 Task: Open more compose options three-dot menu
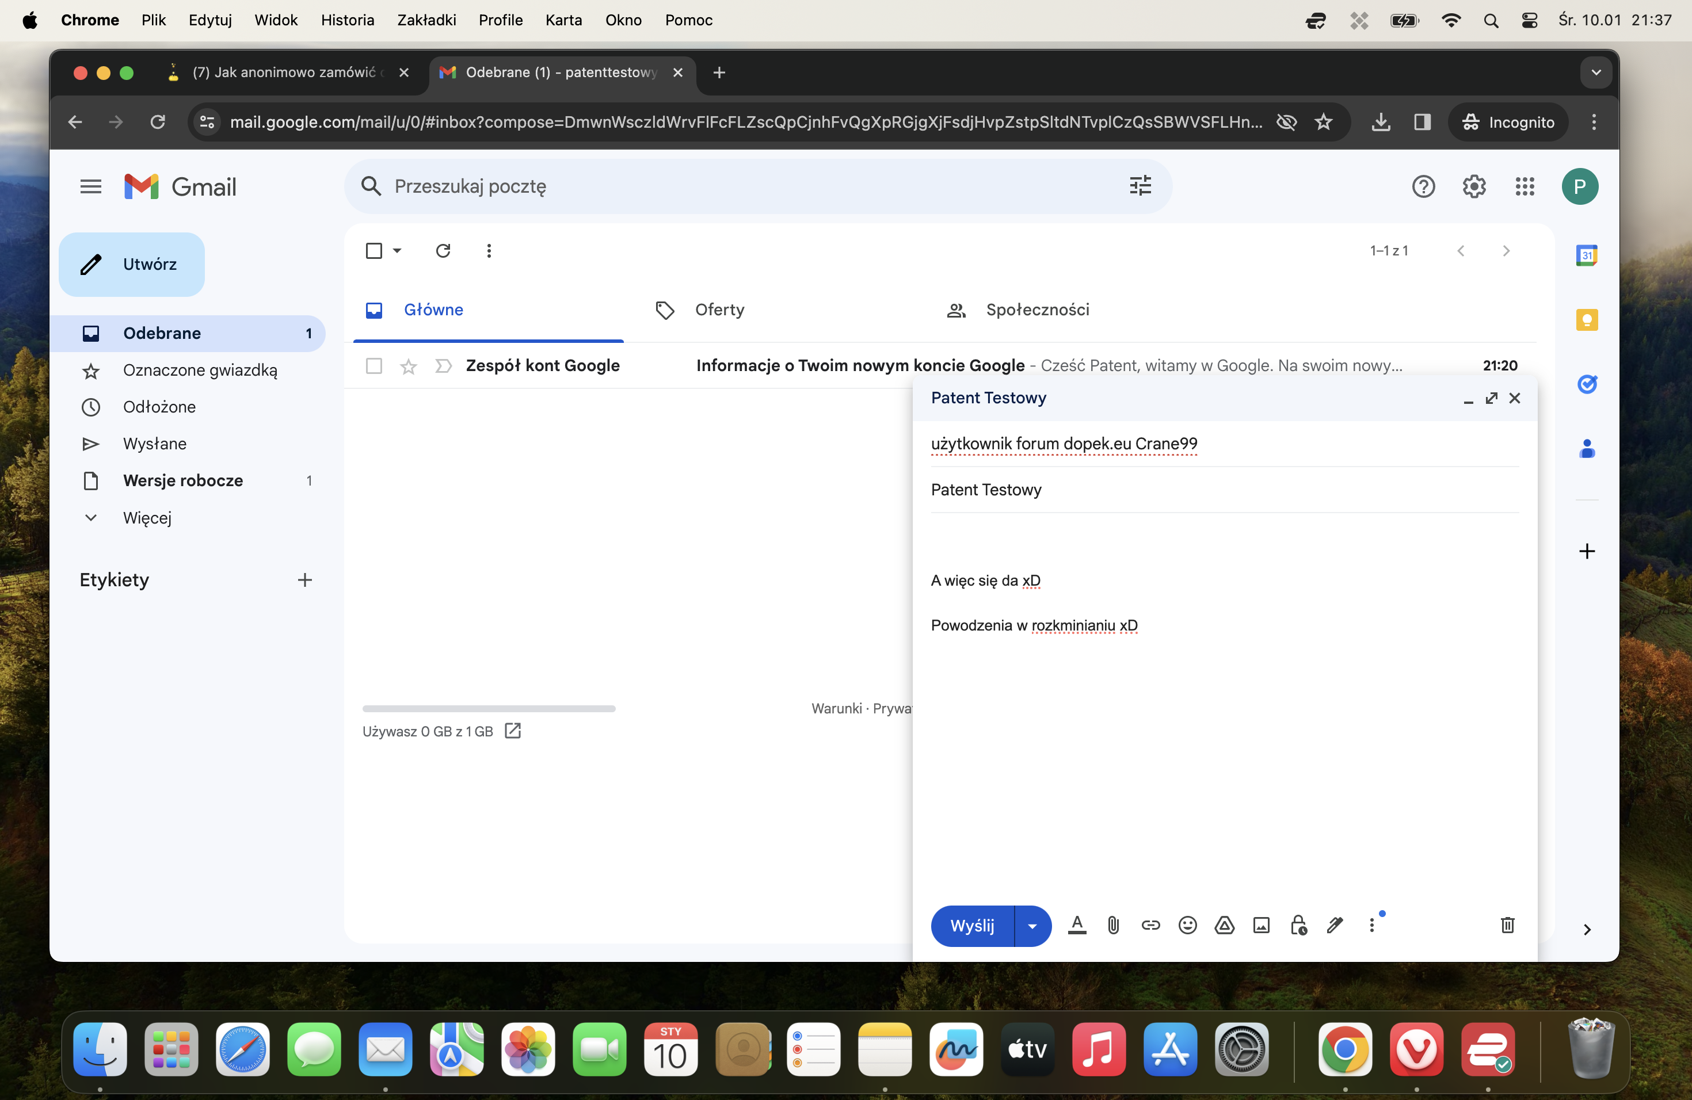[x=1372, y=925]
